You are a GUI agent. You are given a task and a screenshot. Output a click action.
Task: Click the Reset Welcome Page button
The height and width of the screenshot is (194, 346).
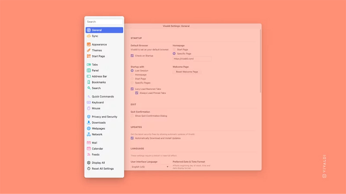[x=187, y=72]
